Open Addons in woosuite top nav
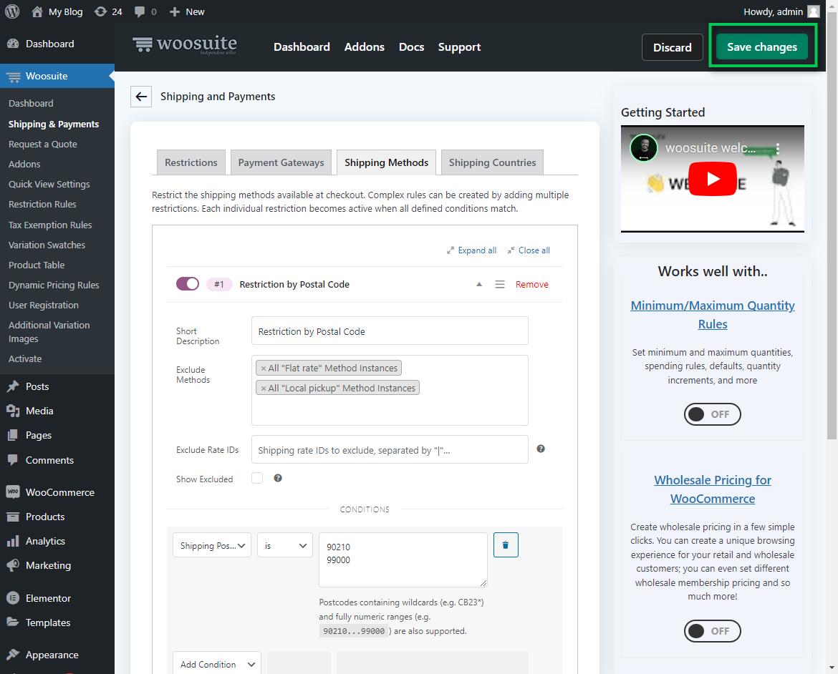Viewport: 838px width, 674px height. coord(365,47)
